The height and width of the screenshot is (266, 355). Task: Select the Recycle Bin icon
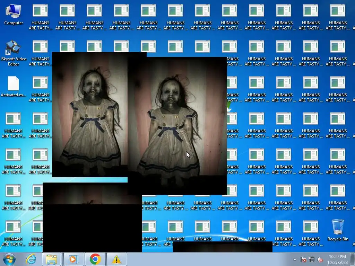338,230
